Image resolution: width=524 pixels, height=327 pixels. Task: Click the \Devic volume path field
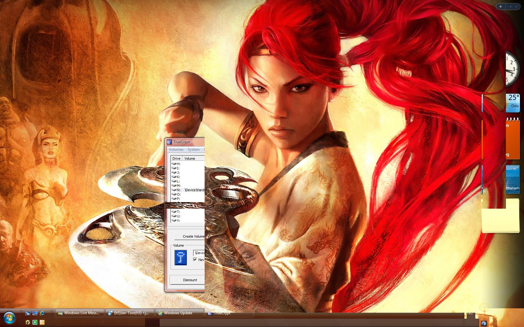(199, 253)
